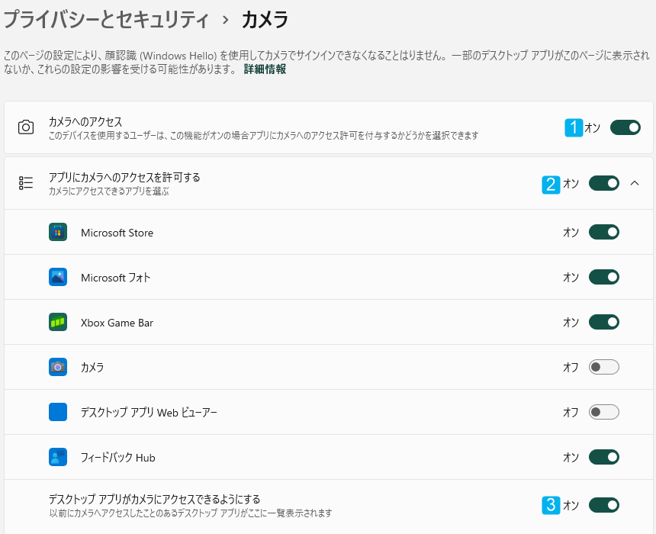Viewport: 656px width, 534px height.
Task: Collapse the app camera access list chevron
Action: click(x=635, y=183)
